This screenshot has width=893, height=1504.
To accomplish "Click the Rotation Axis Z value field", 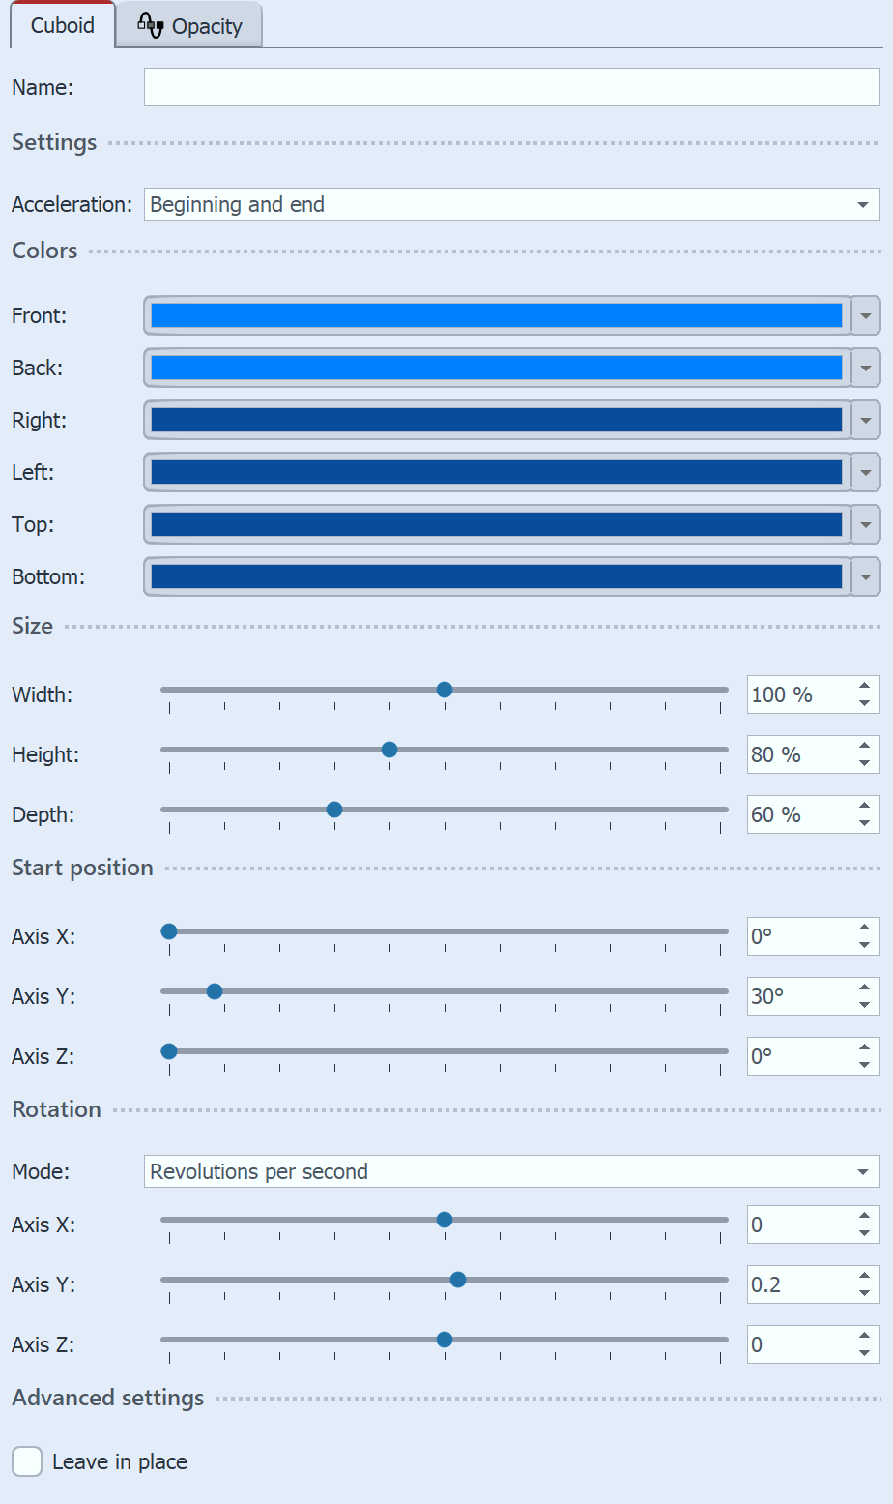I will point(798,1344).
